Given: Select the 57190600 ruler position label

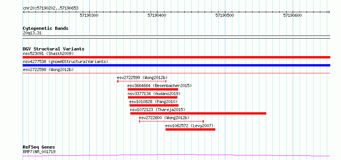Looking at the screenshot, I should 292,15.
